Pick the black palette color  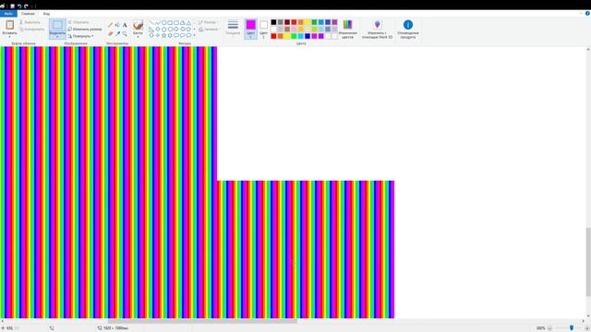[273, 22]
